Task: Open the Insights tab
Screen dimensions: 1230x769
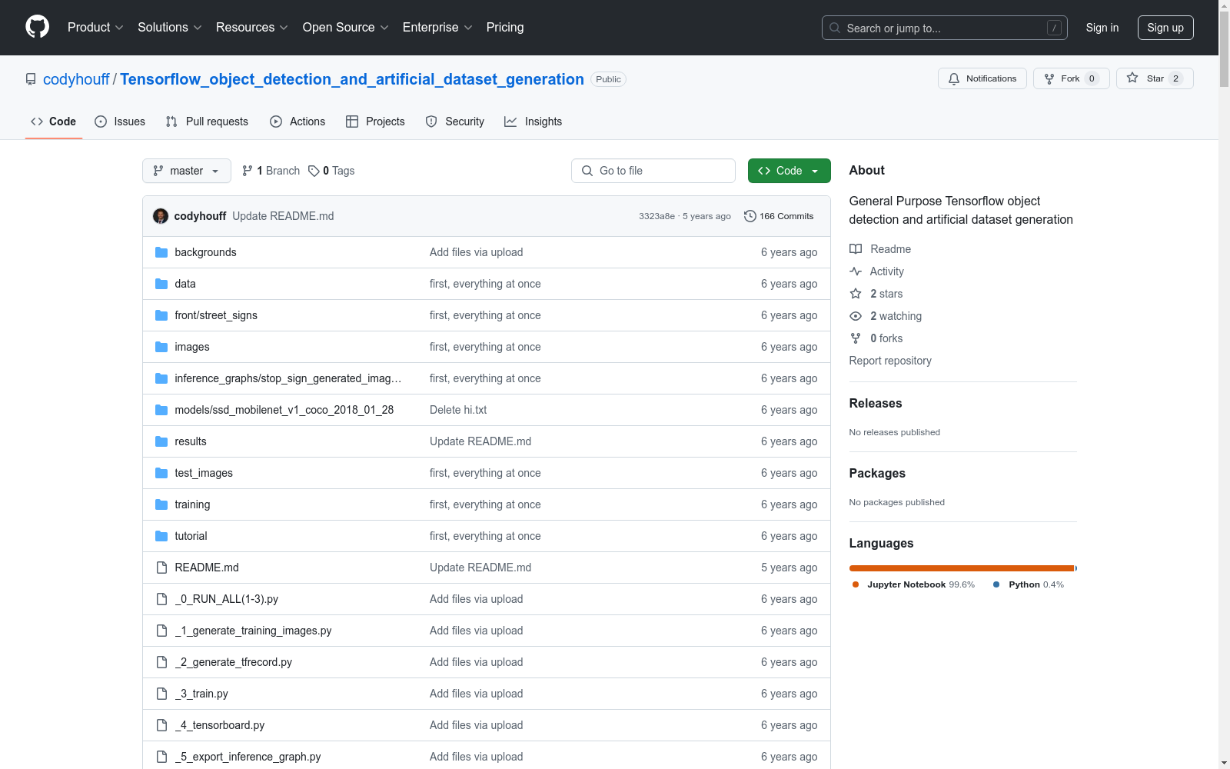Action: click(534, 122)
